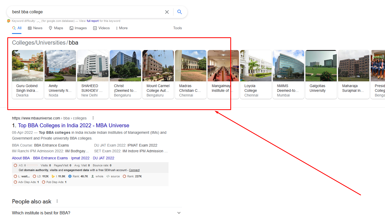This screenshot has width=385, height=218.
Task: Click the Colleges/Universities breadcrumb heading
Action: pos(39,43)
